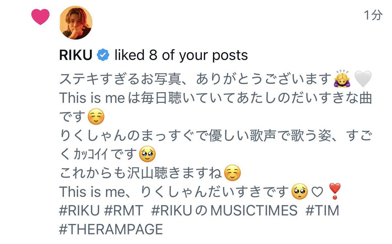Click the white heart emoji
This screenshot has width=392, height=244.
click(x=363, y=79)
